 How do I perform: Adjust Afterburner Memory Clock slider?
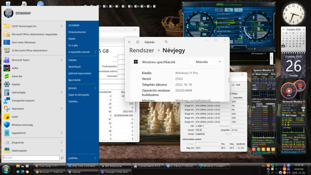(x=228, y=33)
